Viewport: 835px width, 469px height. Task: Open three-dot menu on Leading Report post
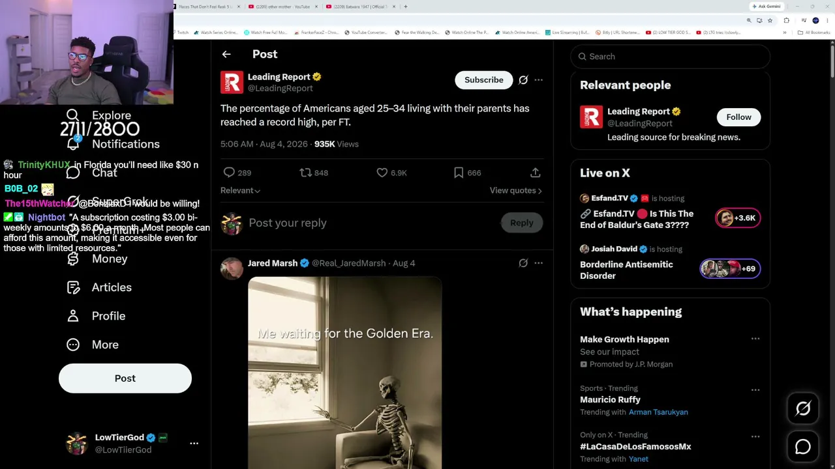coord(538,79)
